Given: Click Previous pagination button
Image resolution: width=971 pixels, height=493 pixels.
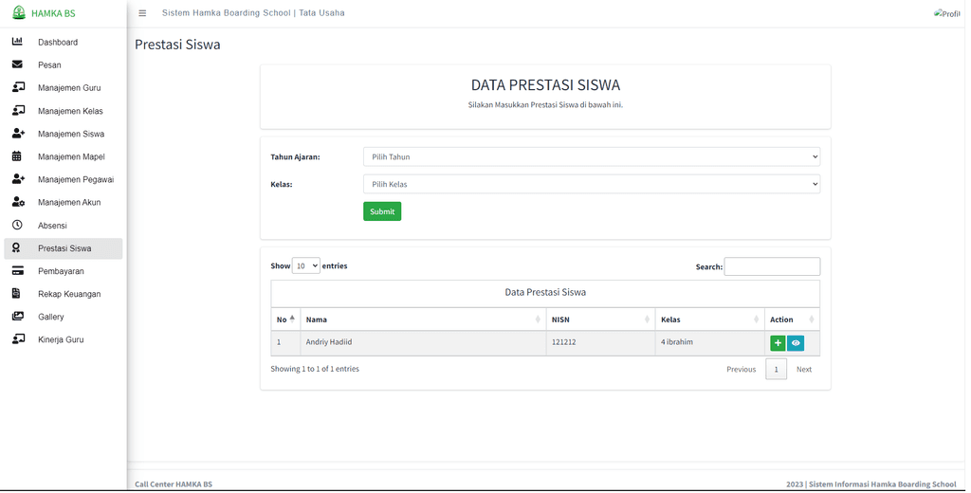Looking at the screenshot, I should tap(742, 369).
